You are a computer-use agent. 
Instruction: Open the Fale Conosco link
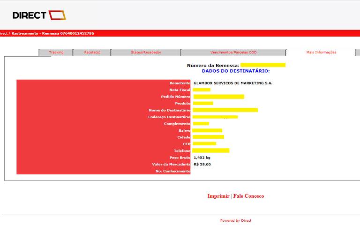coord(248,196)
